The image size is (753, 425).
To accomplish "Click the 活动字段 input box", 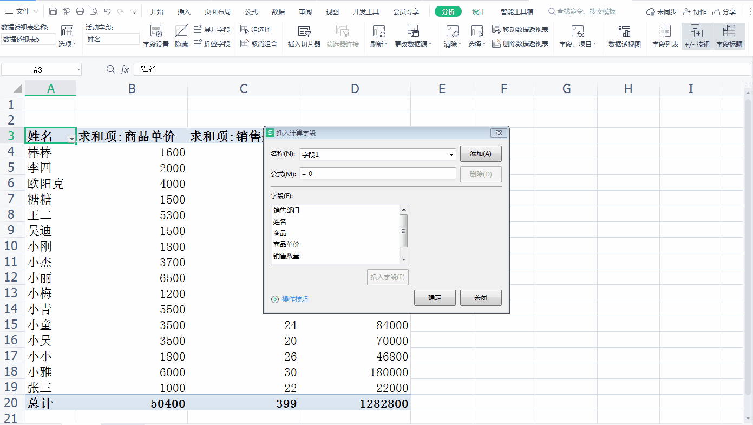I will (x=112, y=39).
